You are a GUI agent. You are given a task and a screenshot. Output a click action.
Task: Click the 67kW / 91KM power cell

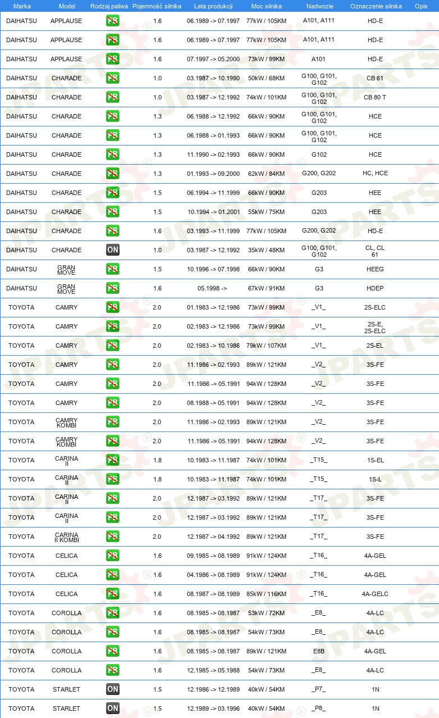(x=266, y=288)
